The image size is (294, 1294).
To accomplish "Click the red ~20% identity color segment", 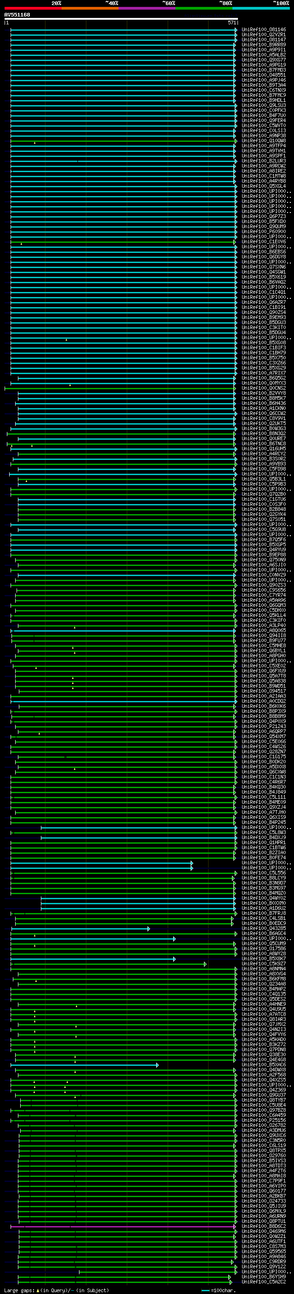I will pos(33,8).
